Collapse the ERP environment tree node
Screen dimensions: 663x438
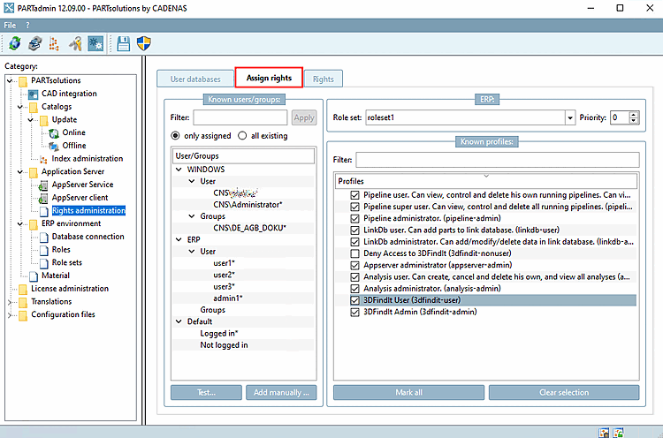pos(20,224)
